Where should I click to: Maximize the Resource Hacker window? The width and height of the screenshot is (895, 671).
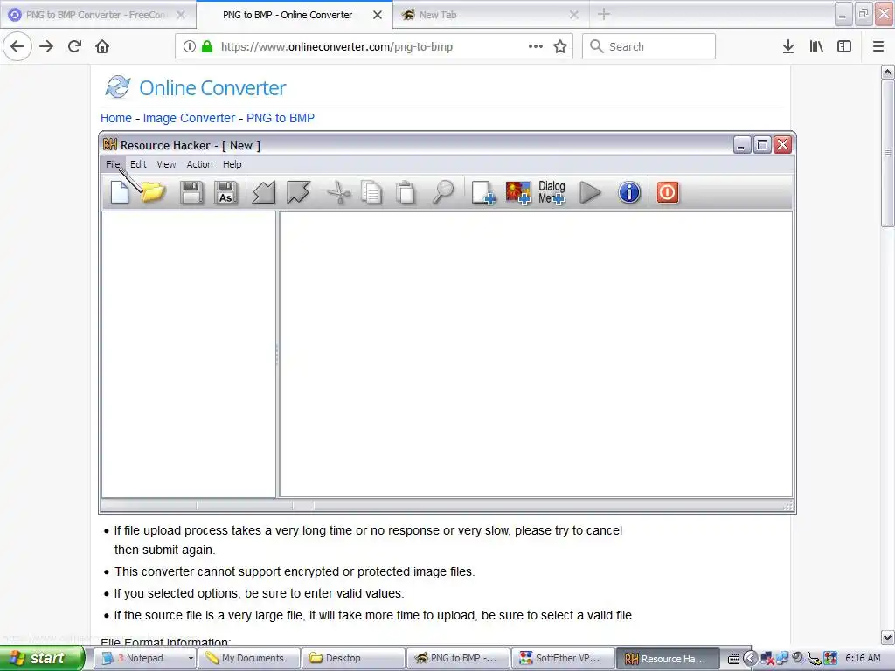click(x=762, y=145)
